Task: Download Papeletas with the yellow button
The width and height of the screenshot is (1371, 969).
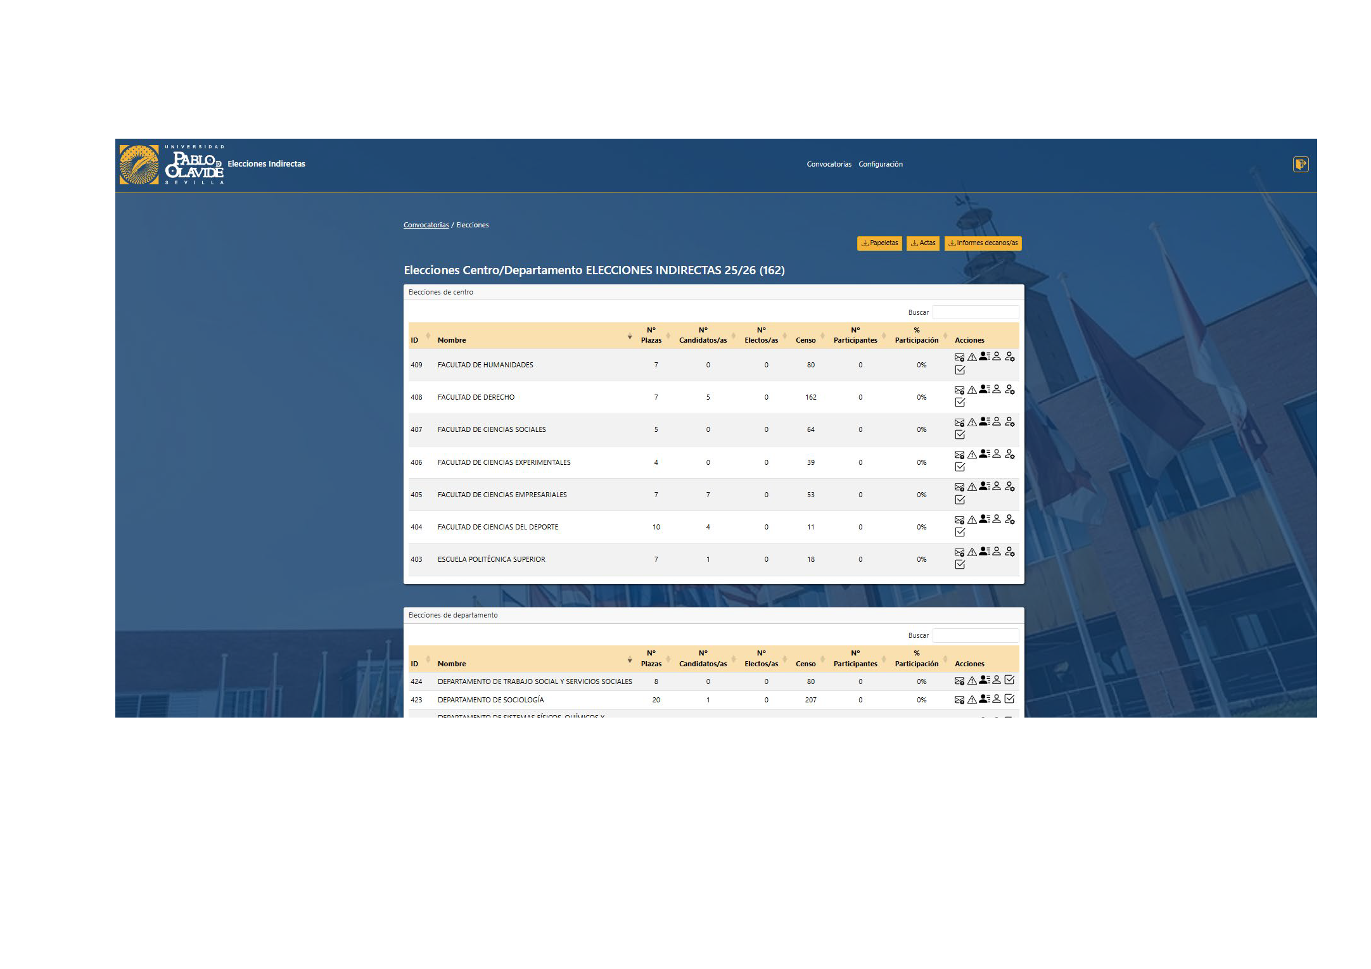Action: (879, 243)
